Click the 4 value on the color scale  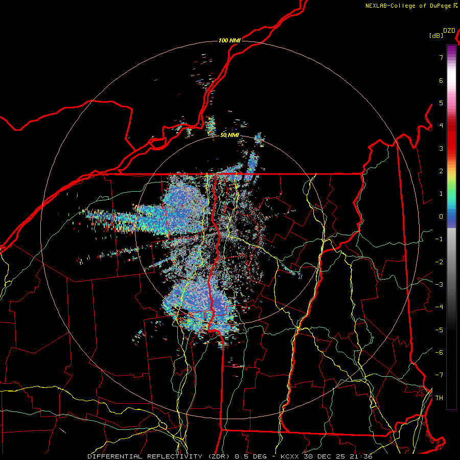point(441,126)
